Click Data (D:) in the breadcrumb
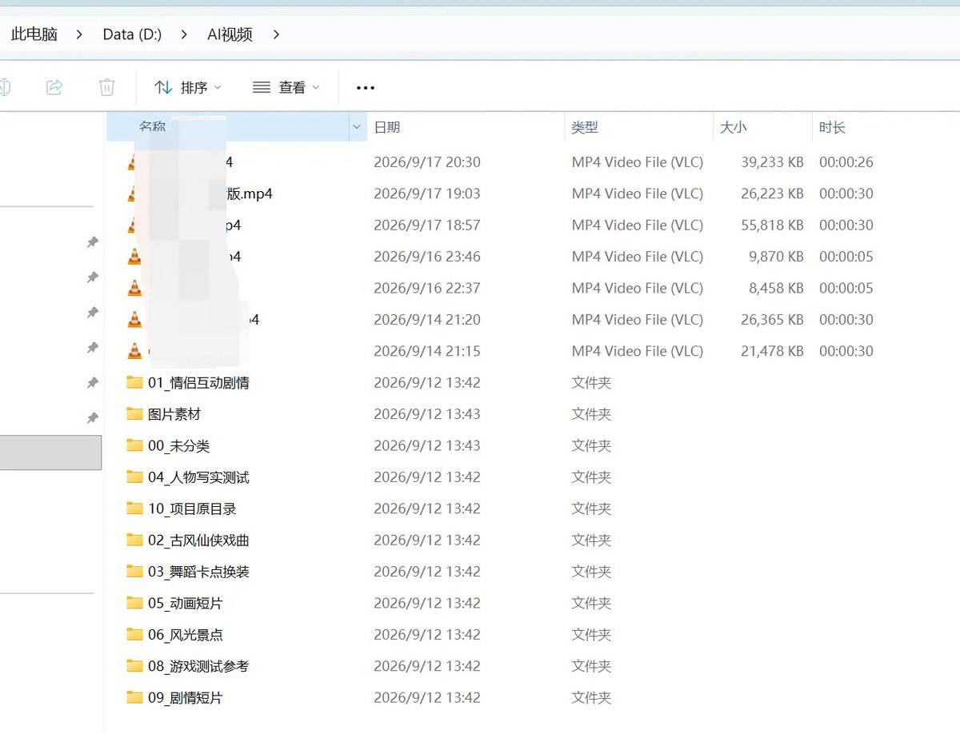The width and height of the screenshot is (960, 734). point(132,34)
